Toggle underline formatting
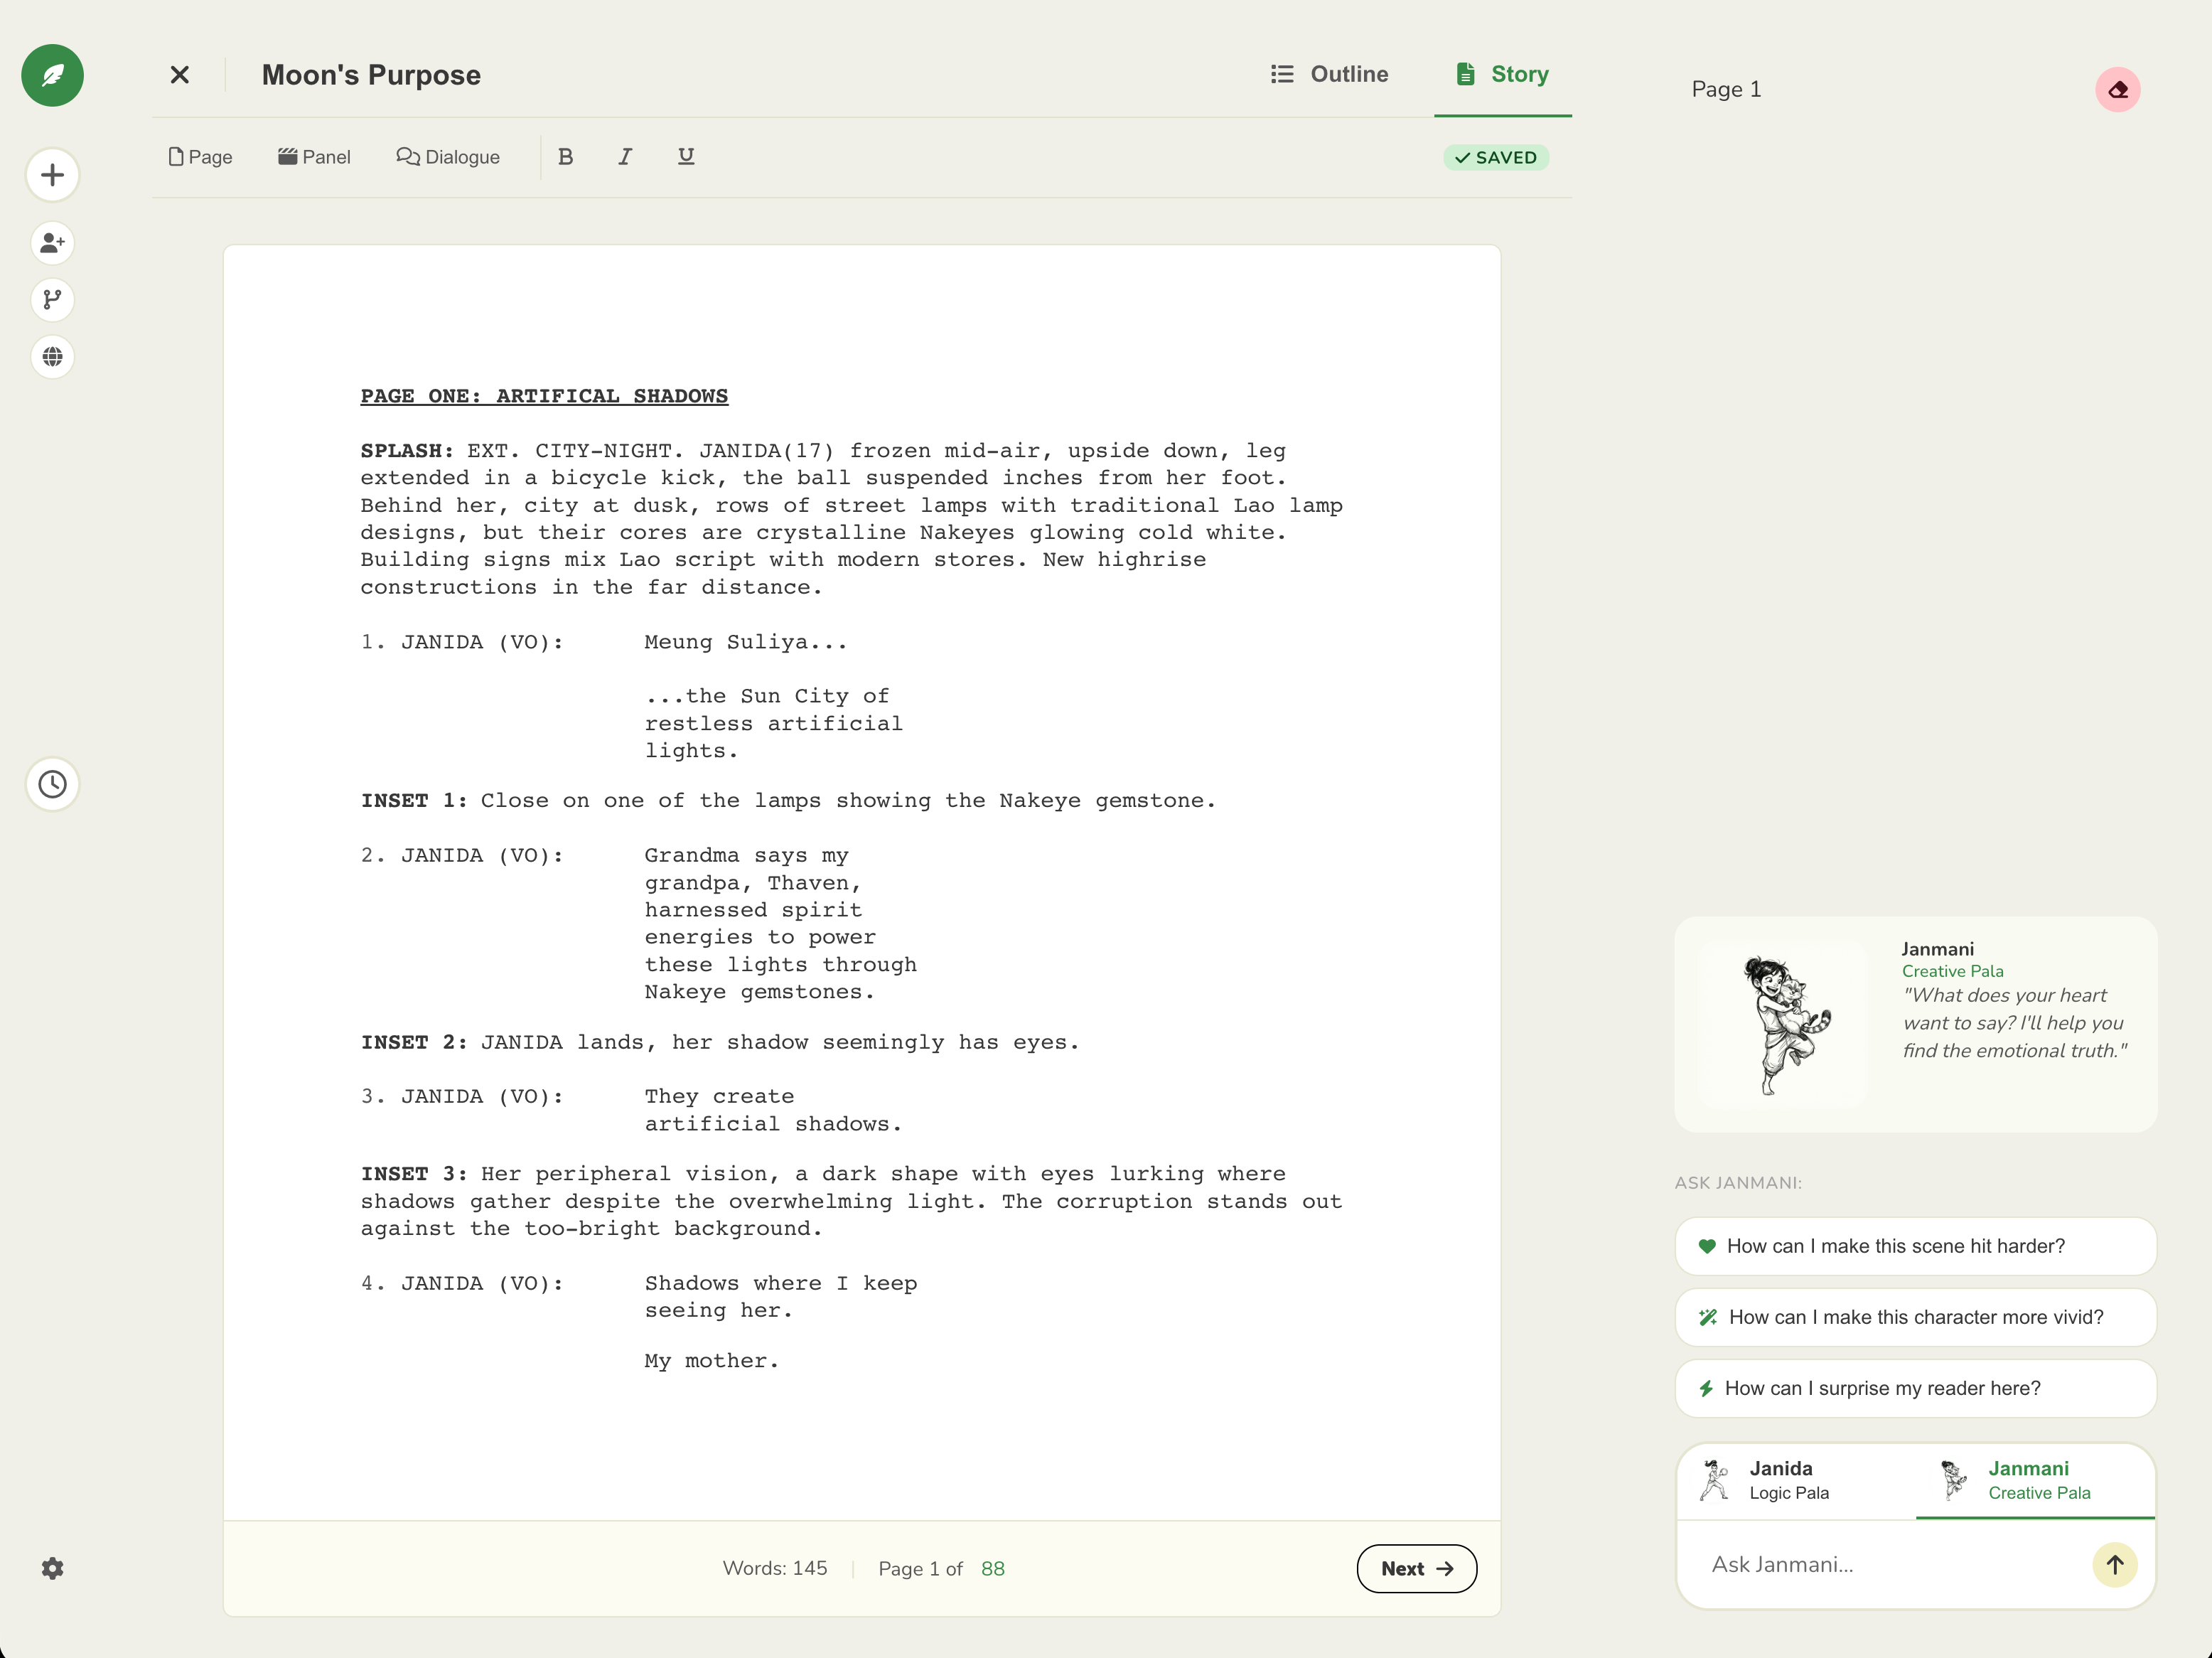The image size is (2212, 1658). coord(685,157)
